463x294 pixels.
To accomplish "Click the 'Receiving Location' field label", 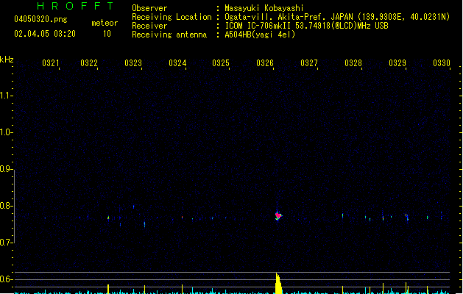I will pyautogui.click(x=172, y=17).
